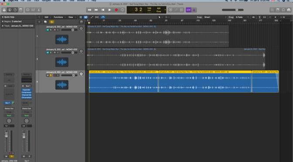Expand the Track inspector section
Viewport: 293px width, 162px height.
point(3,26)
